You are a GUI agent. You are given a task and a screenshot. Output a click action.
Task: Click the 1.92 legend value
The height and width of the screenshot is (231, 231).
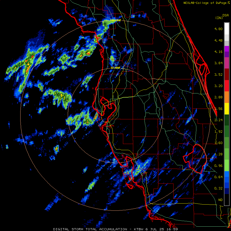(218, 132)
